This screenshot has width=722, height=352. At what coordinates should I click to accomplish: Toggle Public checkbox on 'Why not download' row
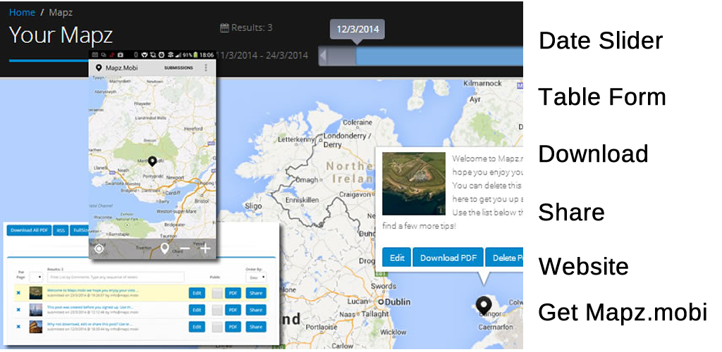point(217,327)
